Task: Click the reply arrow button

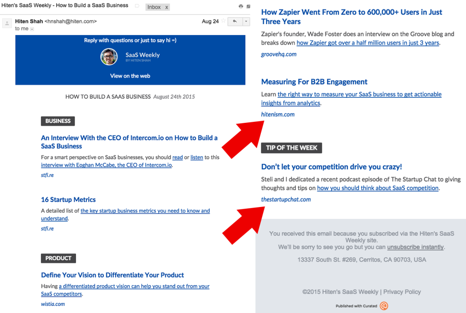Action: pos(235,21)
